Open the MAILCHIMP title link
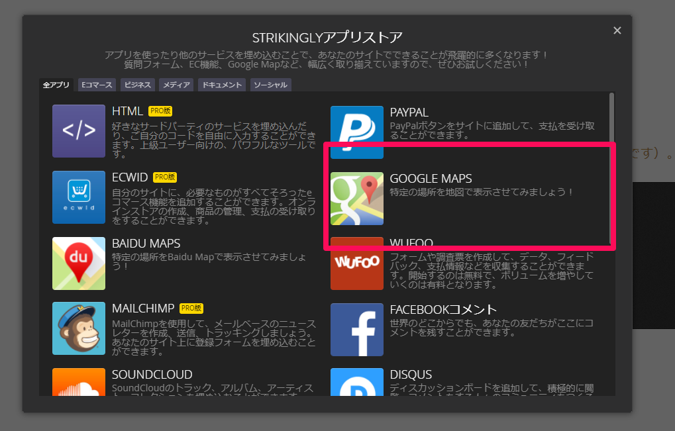This screenshot has width=675, height=431. point(143,309)
